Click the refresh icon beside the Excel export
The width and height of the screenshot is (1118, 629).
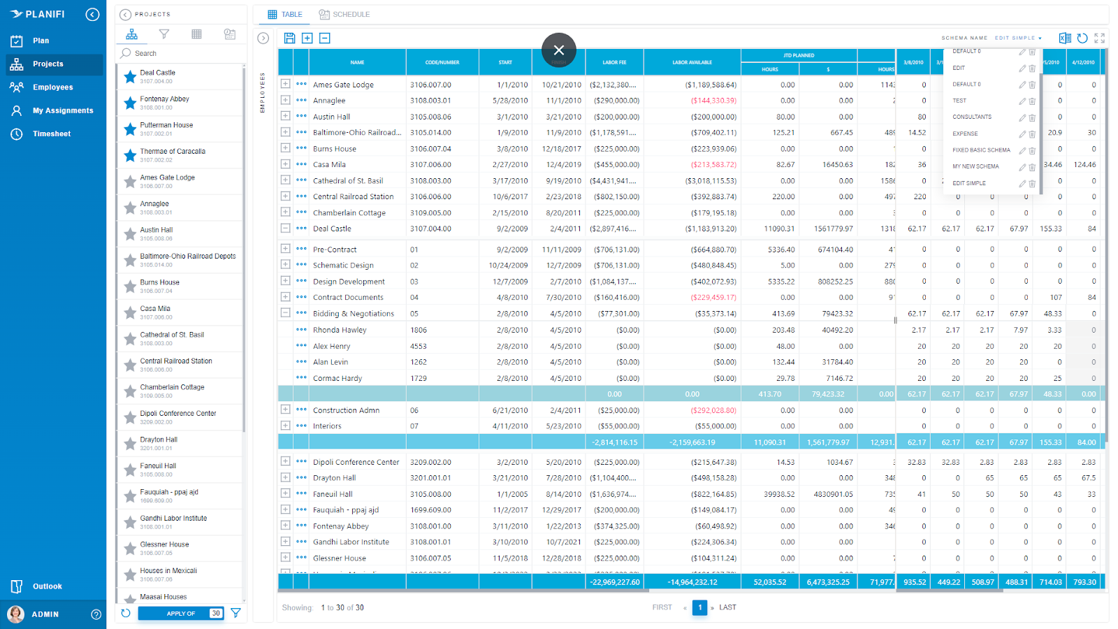[x=1082, y=38]
